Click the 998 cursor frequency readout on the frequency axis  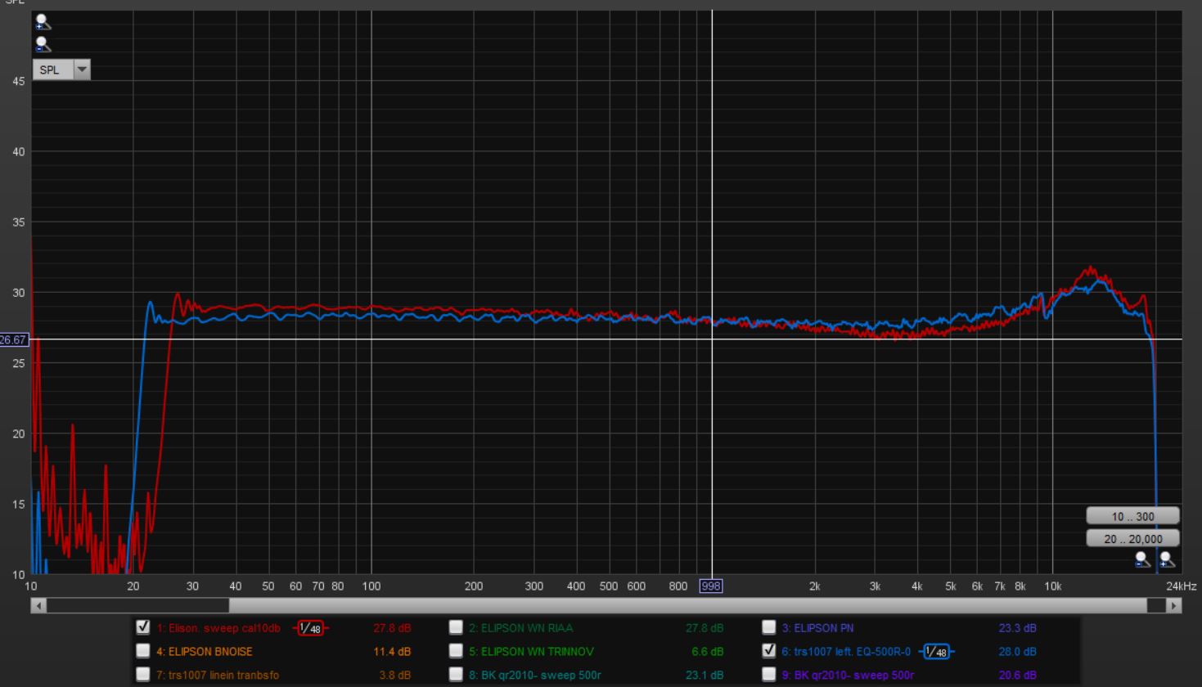pyautogui.click(x=710, y=586)
